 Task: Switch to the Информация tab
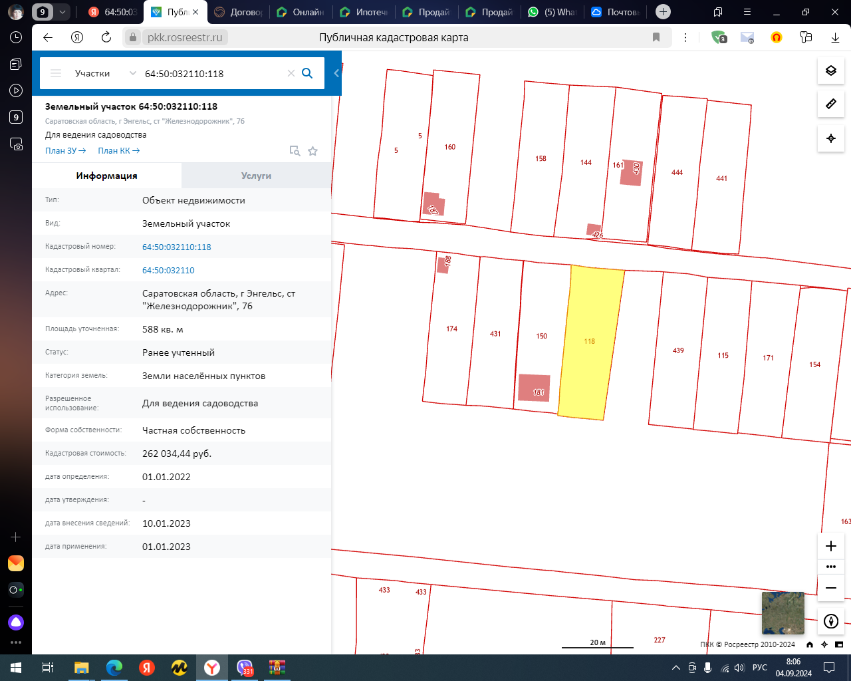[106, 176]
